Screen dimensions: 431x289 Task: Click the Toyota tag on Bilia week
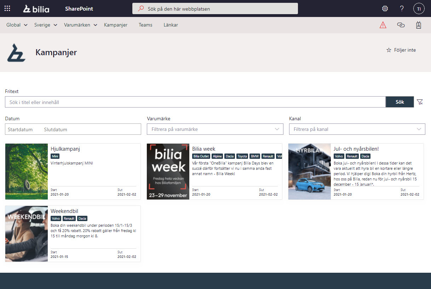(x=242, y=156)
